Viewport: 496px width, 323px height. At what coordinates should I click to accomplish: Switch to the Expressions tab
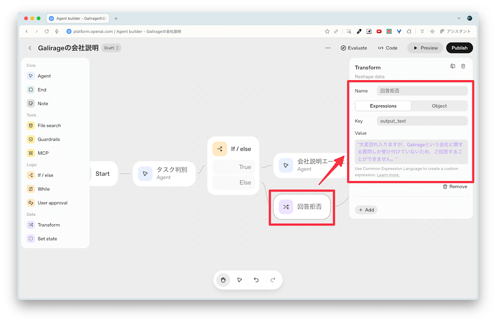pyautogui.click(x=383, y=106)
